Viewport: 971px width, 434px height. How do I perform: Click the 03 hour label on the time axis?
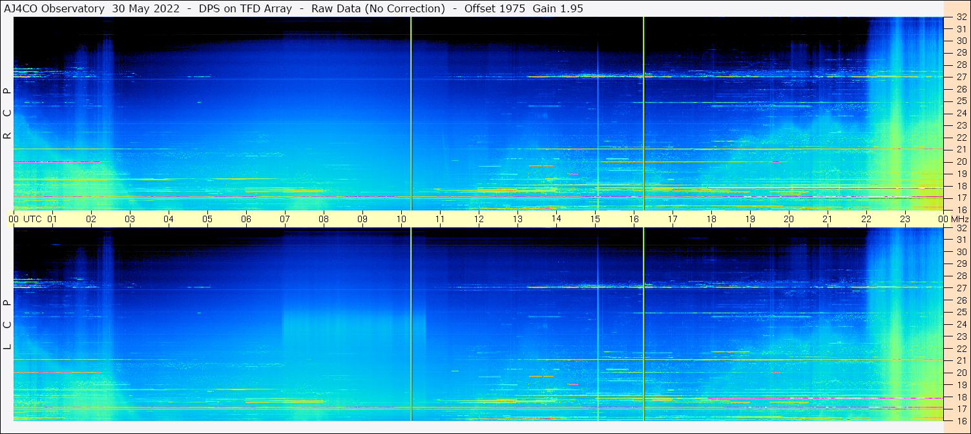point(130,219)
